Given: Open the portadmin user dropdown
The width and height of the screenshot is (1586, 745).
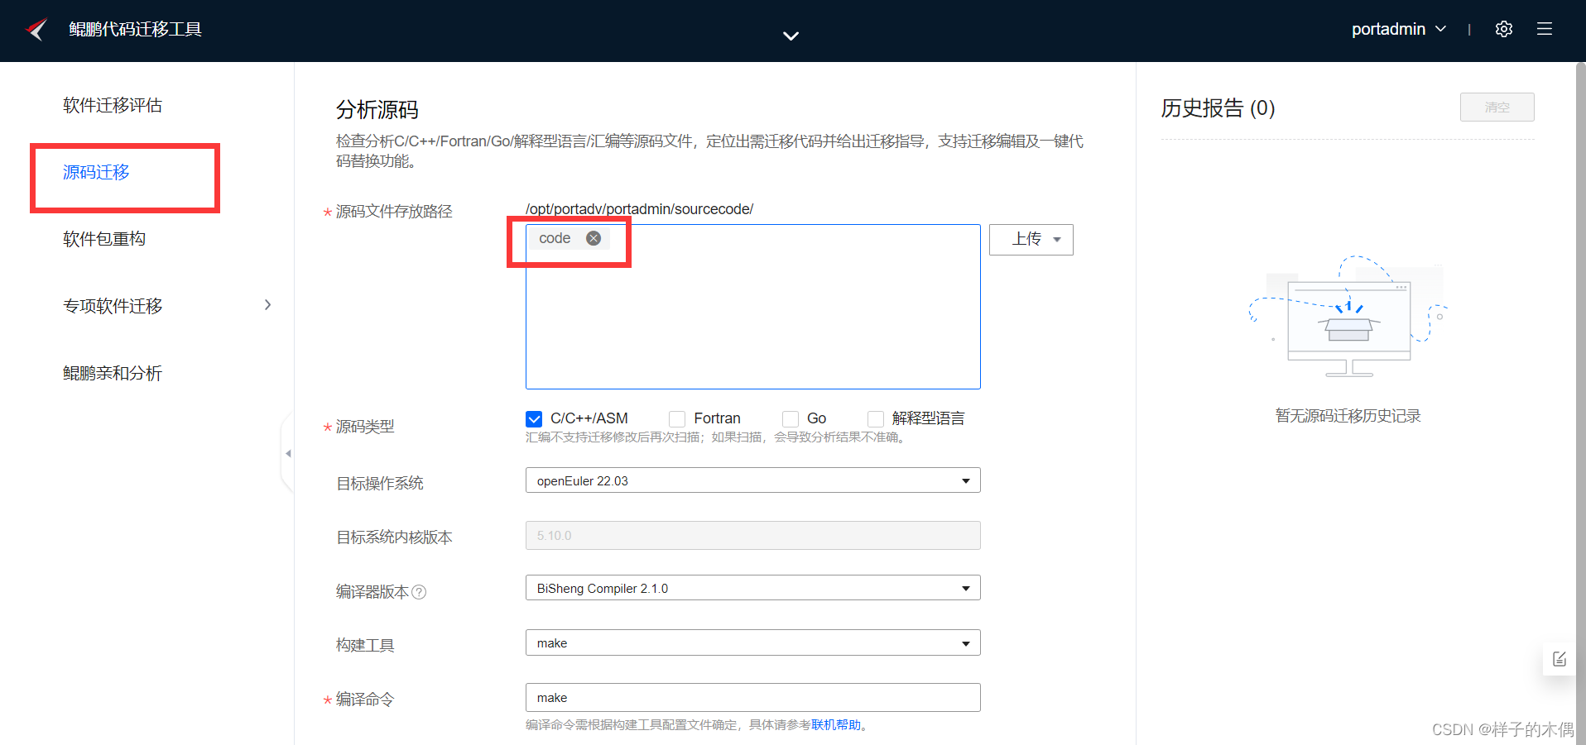Looking at the screenshot, I should coord(1399,29).
